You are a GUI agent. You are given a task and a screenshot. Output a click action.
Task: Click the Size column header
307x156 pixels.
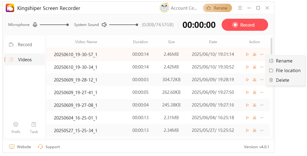coord(171,42)
